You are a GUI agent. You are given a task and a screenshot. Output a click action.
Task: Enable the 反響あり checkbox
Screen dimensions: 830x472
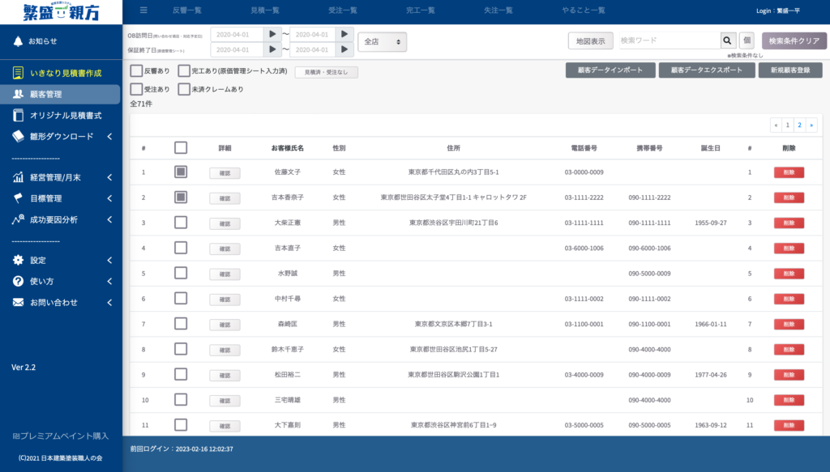(x=136, y=70)
